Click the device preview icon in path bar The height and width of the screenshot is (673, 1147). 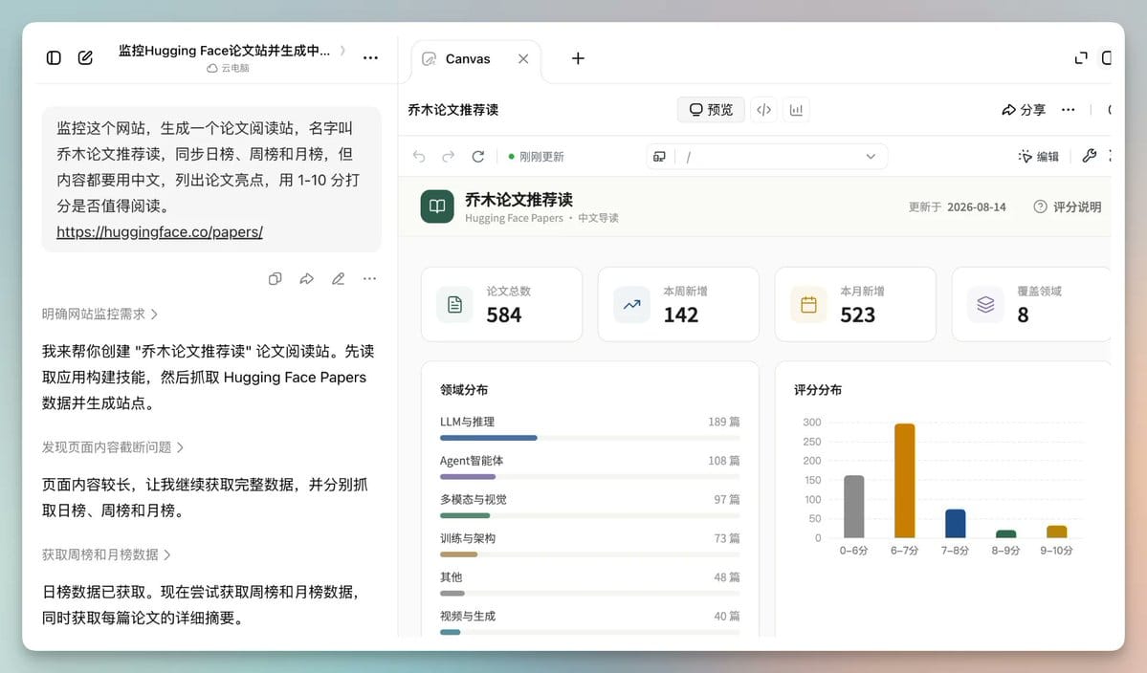click(x=659, y=157)
